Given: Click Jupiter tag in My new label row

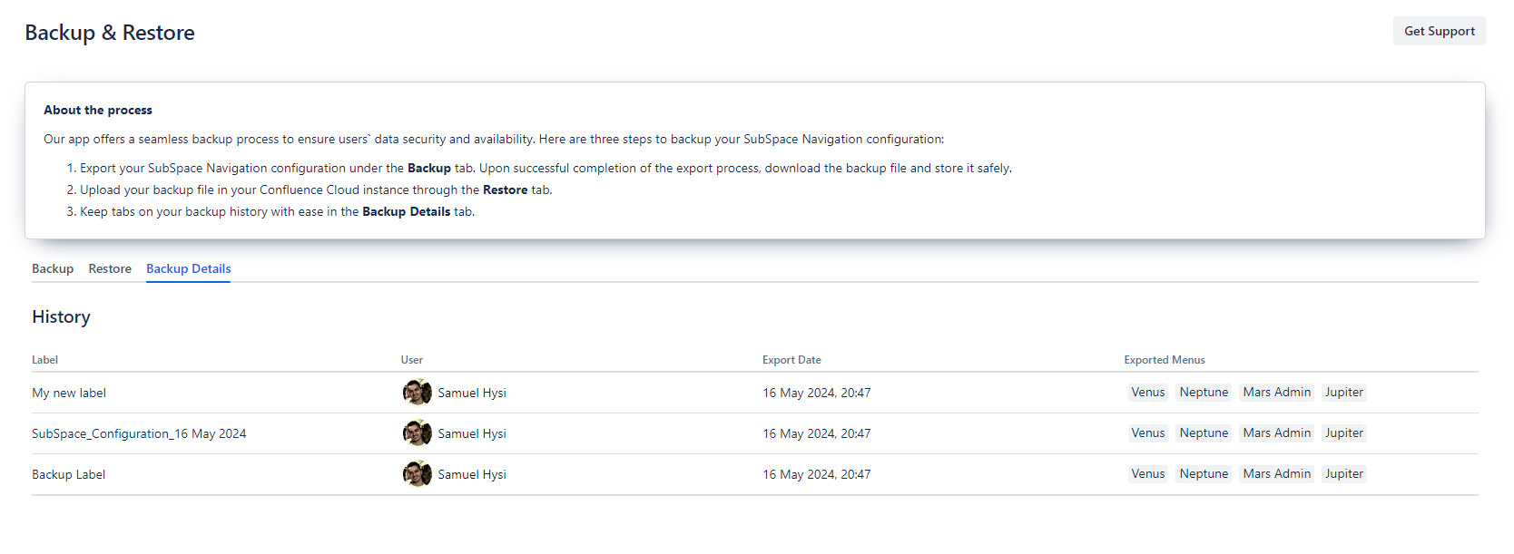Looking at the screenshot, I should tap(1343, 393).
